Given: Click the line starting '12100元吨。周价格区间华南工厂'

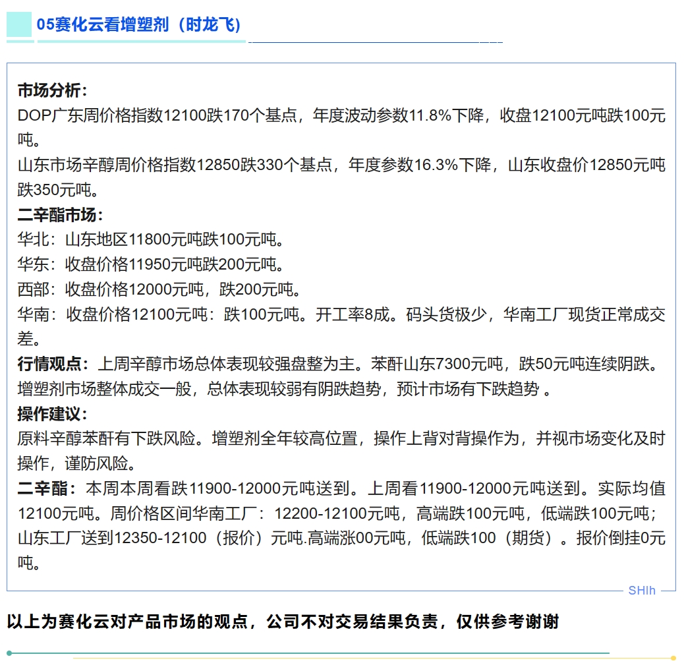Looking at the screenshot, I should tap(337, 513).
